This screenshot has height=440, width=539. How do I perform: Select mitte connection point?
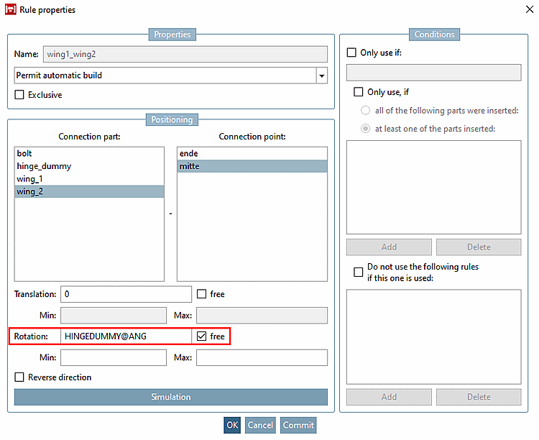click(x=252, y=166)
